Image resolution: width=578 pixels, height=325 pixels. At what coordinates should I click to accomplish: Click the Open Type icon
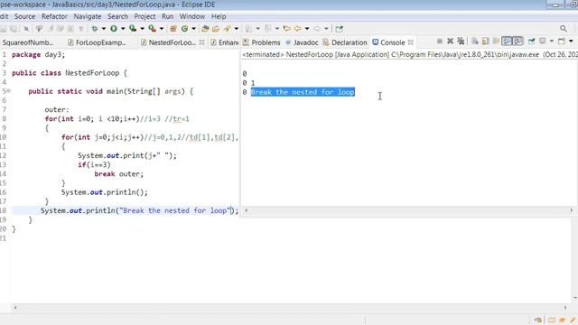pyautogui.click(x=205, y=29)
